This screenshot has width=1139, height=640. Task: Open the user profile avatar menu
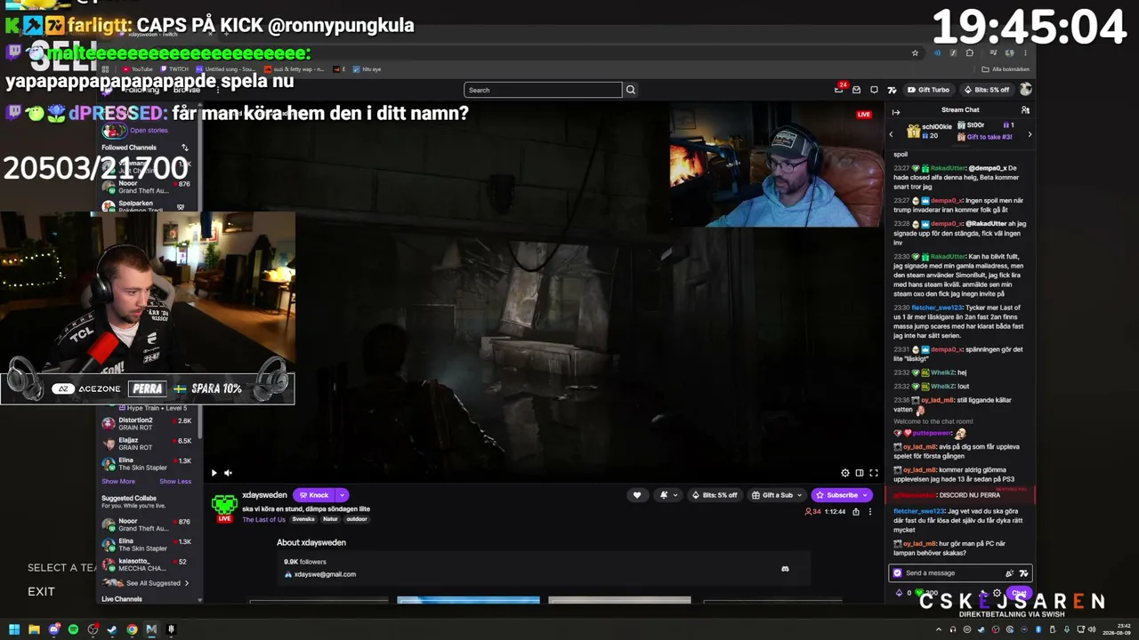[1026, 90]
